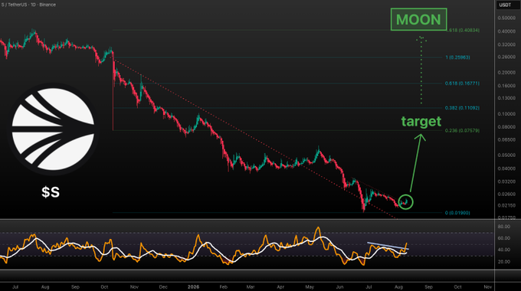521x291 pixels.
Task: Click the Jun label on time axis
Action: [x=339, y=287]
